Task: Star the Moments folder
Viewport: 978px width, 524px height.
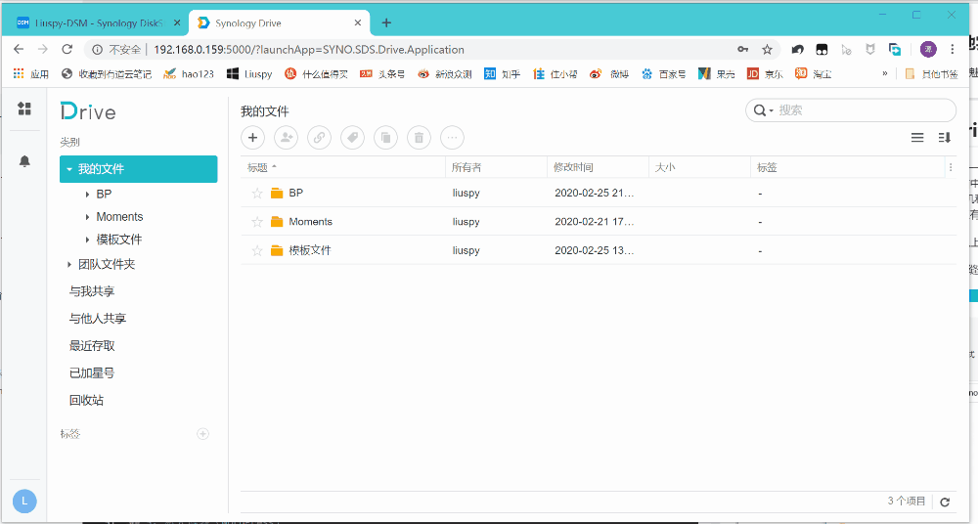Action: coord(257,222)
